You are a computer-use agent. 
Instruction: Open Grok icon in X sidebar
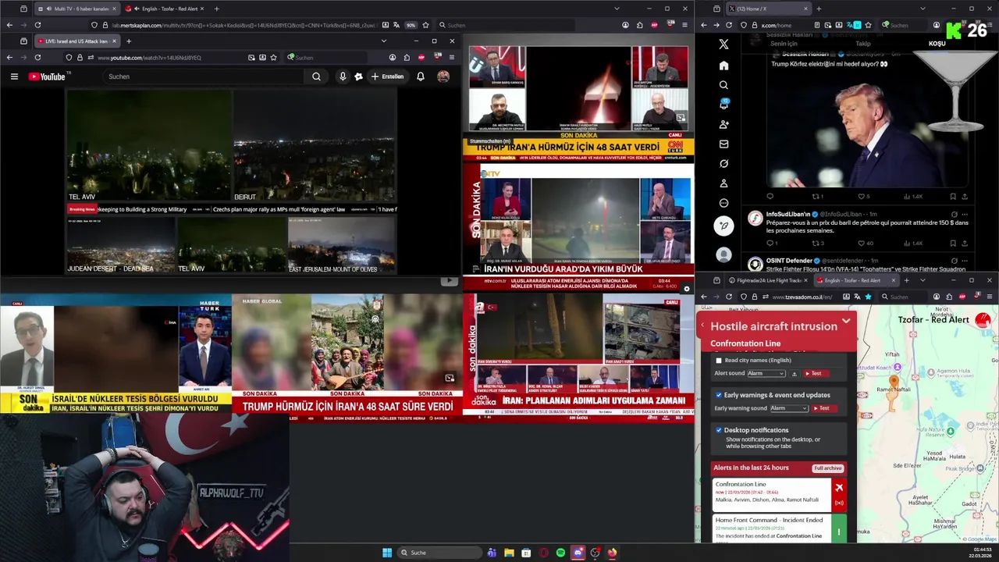tap(723, 164)
